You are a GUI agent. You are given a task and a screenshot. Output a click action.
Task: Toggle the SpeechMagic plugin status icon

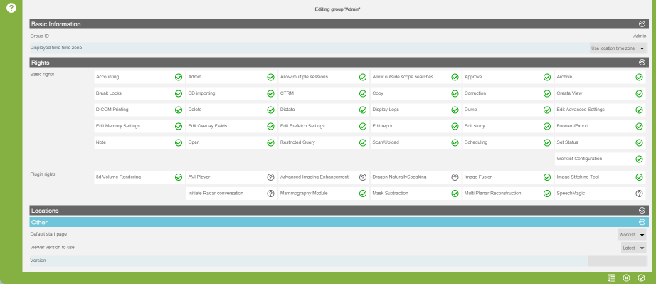(x=639, y=194)
